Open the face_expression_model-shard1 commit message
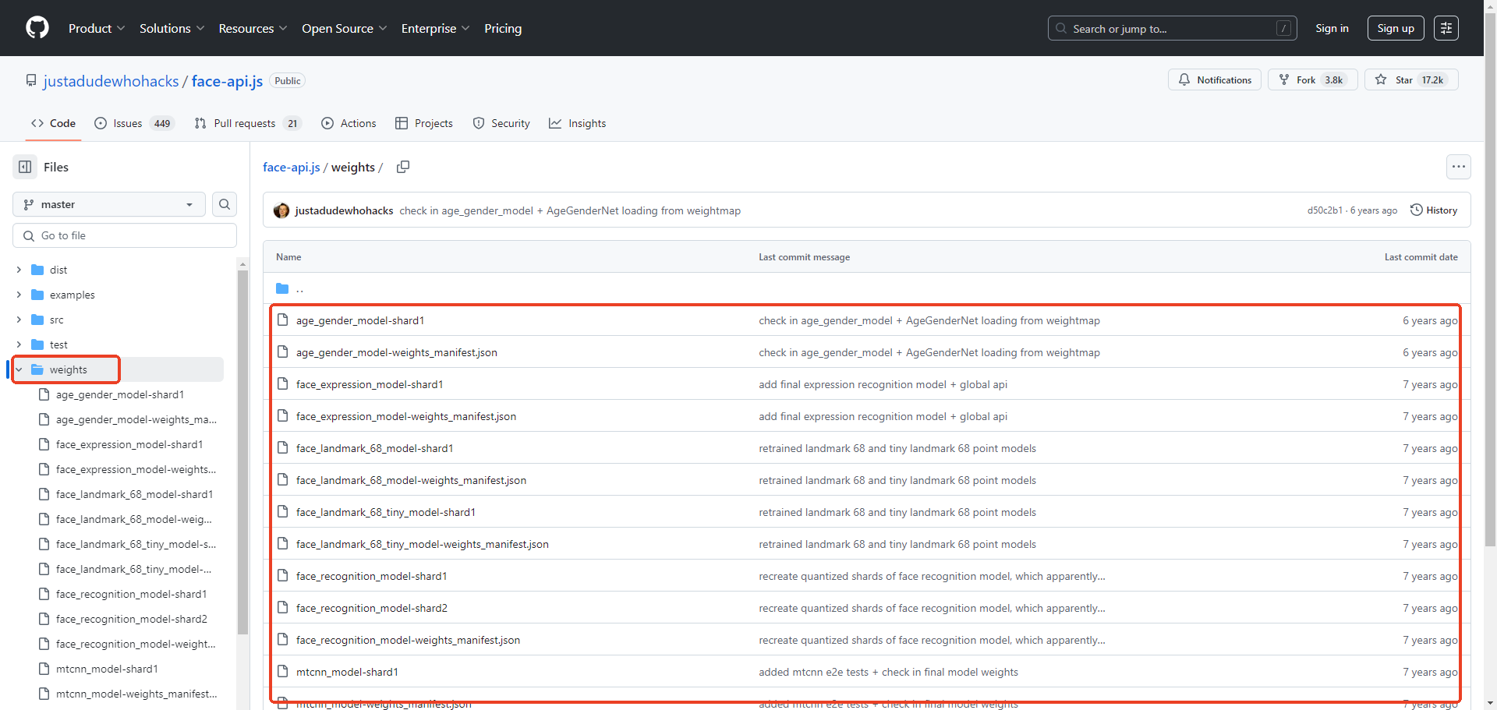The image size is (1497, 710). pyautogui.click(x=883, y=384)
